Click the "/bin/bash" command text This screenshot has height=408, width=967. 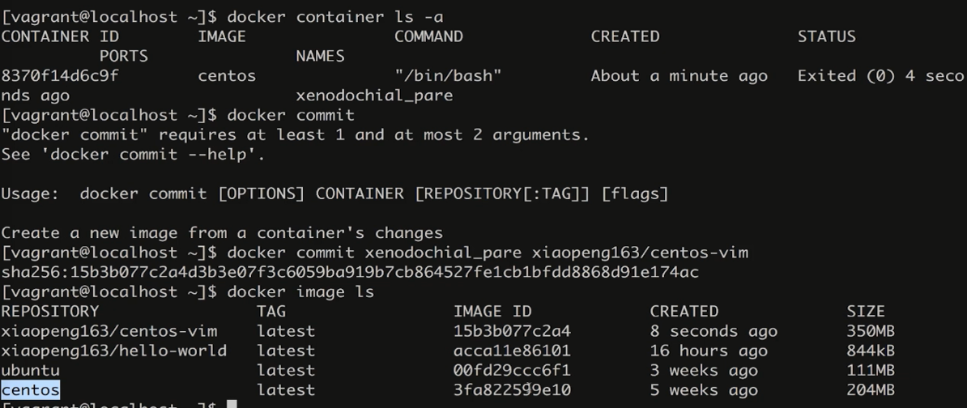point(448,76)
